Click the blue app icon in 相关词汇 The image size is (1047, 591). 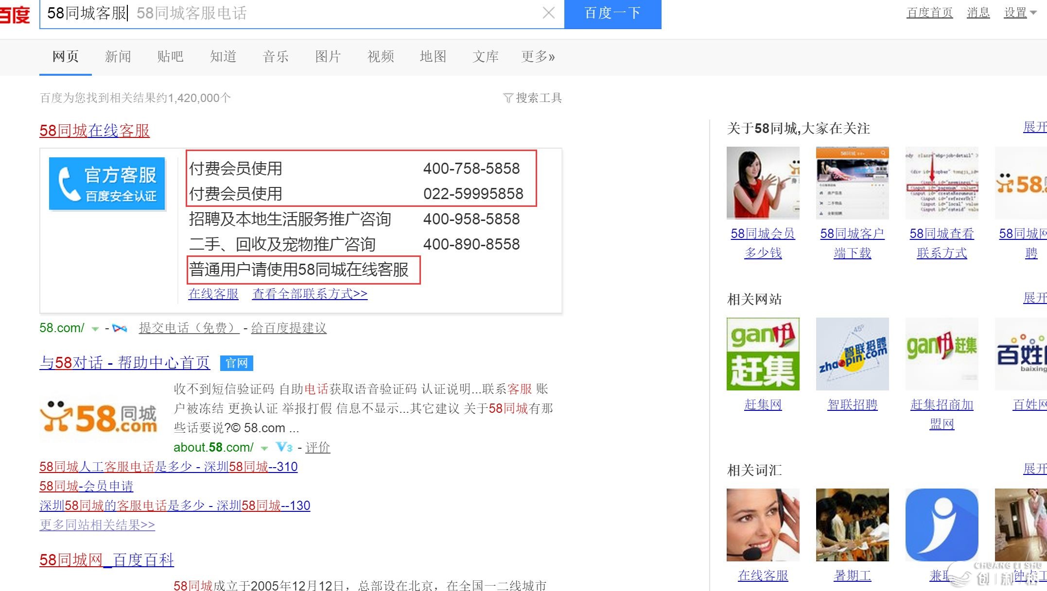click(x=942, y=525)
